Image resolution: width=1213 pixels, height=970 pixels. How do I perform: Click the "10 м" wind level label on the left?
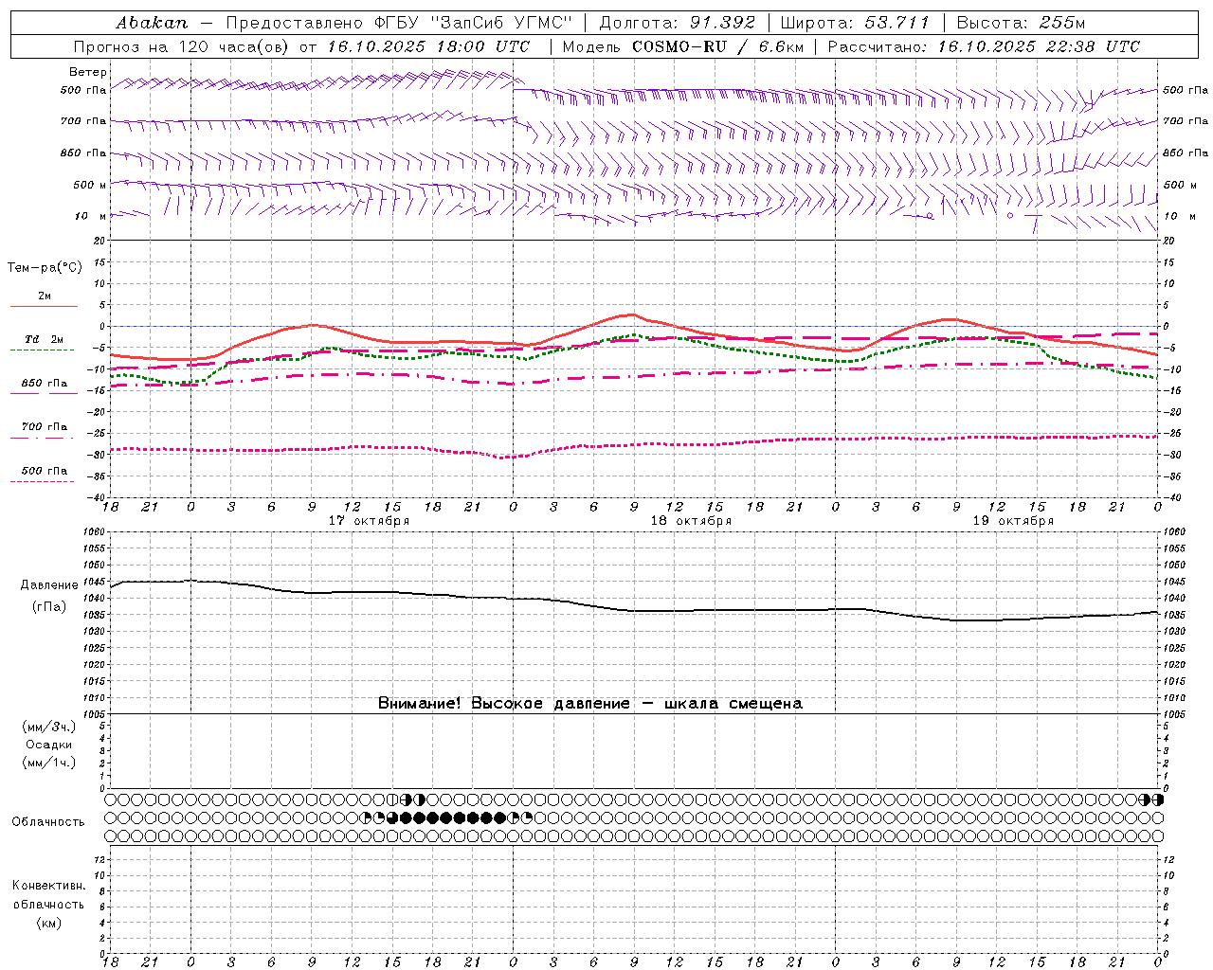pyautogui.click(x=90, y=216)
